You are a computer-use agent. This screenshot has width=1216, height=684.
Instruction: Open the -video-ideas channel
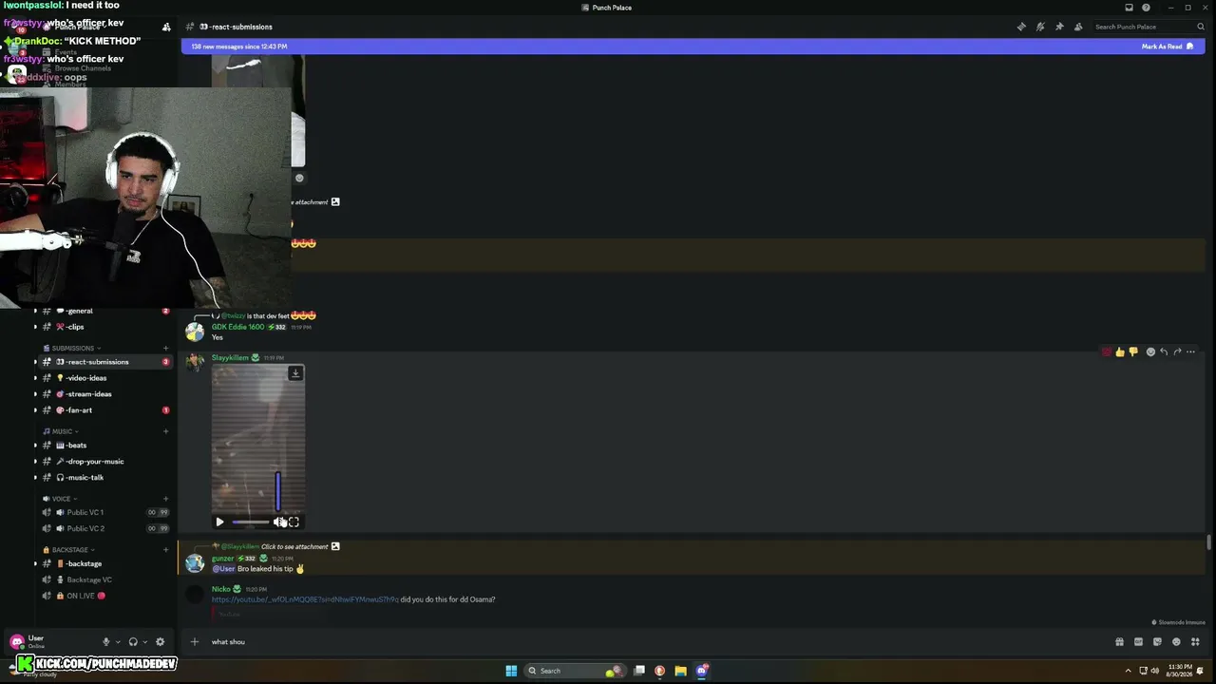pos(104,378)
